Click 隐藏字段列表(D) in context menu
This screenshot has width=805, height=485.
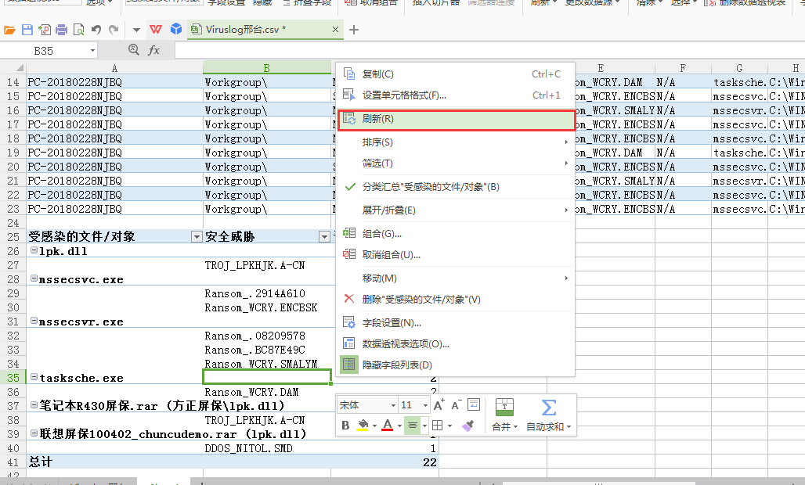(x=455, y=365)
